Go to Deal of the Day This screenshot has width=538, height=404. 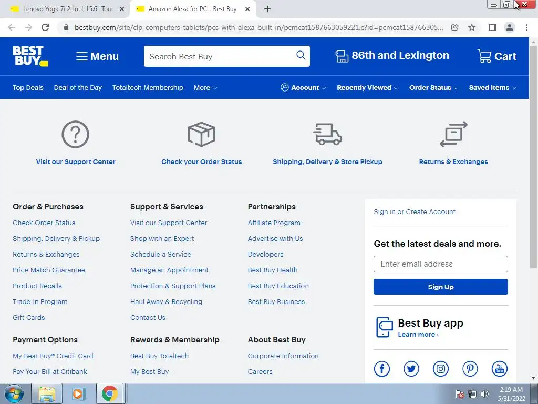78,88
